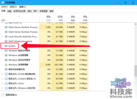Open the 查看(V) menu
Image resolution: width=137 pixels, height=99 pixels.
[22, 7]
